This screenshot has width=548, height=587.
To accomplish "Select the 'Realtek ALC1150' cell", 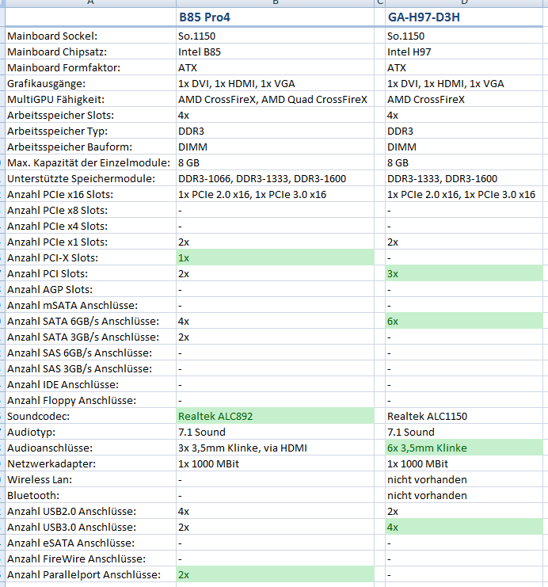I will [x=464, y=417].
